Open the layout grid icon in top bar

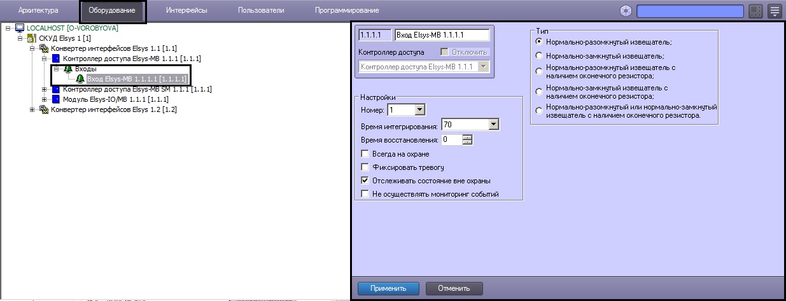click(755, 11)
